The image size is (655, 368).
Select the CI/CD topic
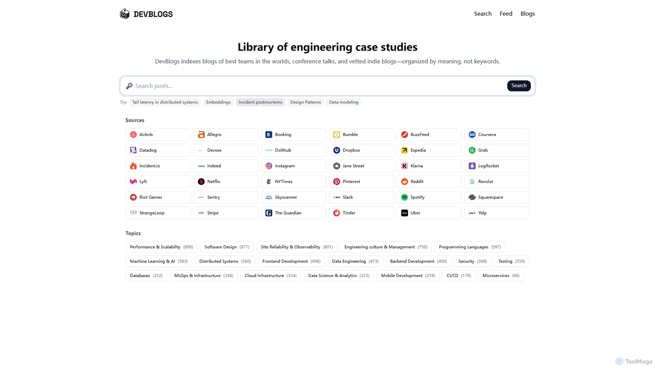click(458, 275)
